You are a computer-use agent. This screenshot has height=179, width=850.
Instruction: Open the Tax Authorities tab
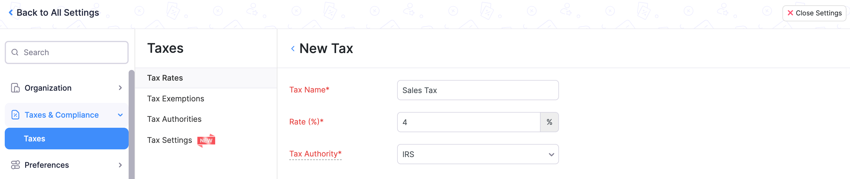pyautogui.click(x=174, y=119)
